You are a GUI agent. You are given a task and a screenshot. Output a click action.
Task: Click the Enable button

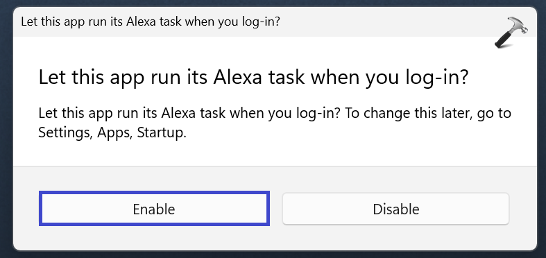click(x=154, y=208)
